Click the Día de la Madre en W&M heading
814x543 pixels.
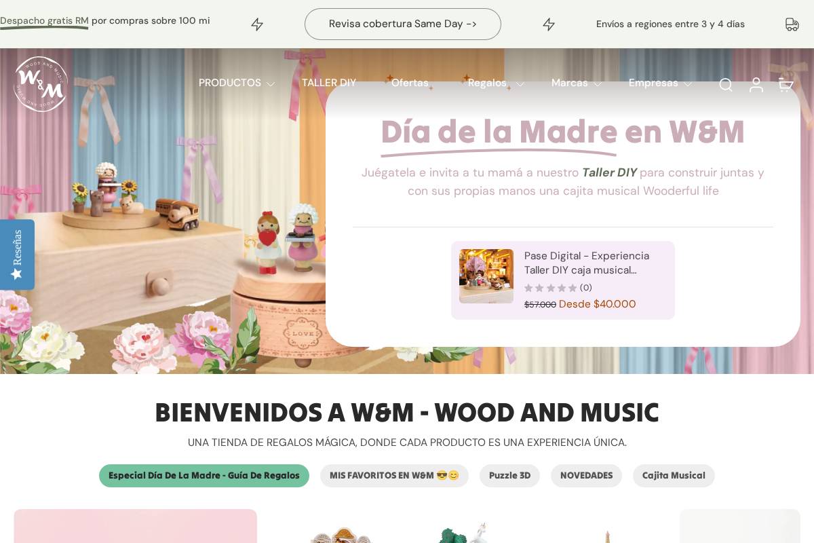coord(563,132)
